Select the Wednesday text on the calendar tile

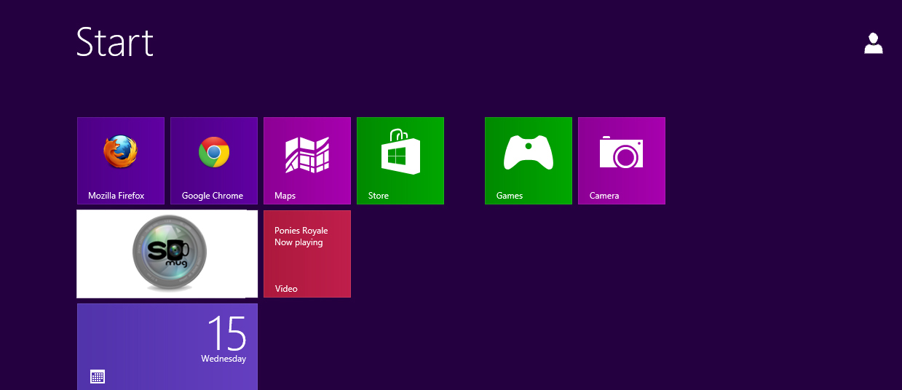223,359
